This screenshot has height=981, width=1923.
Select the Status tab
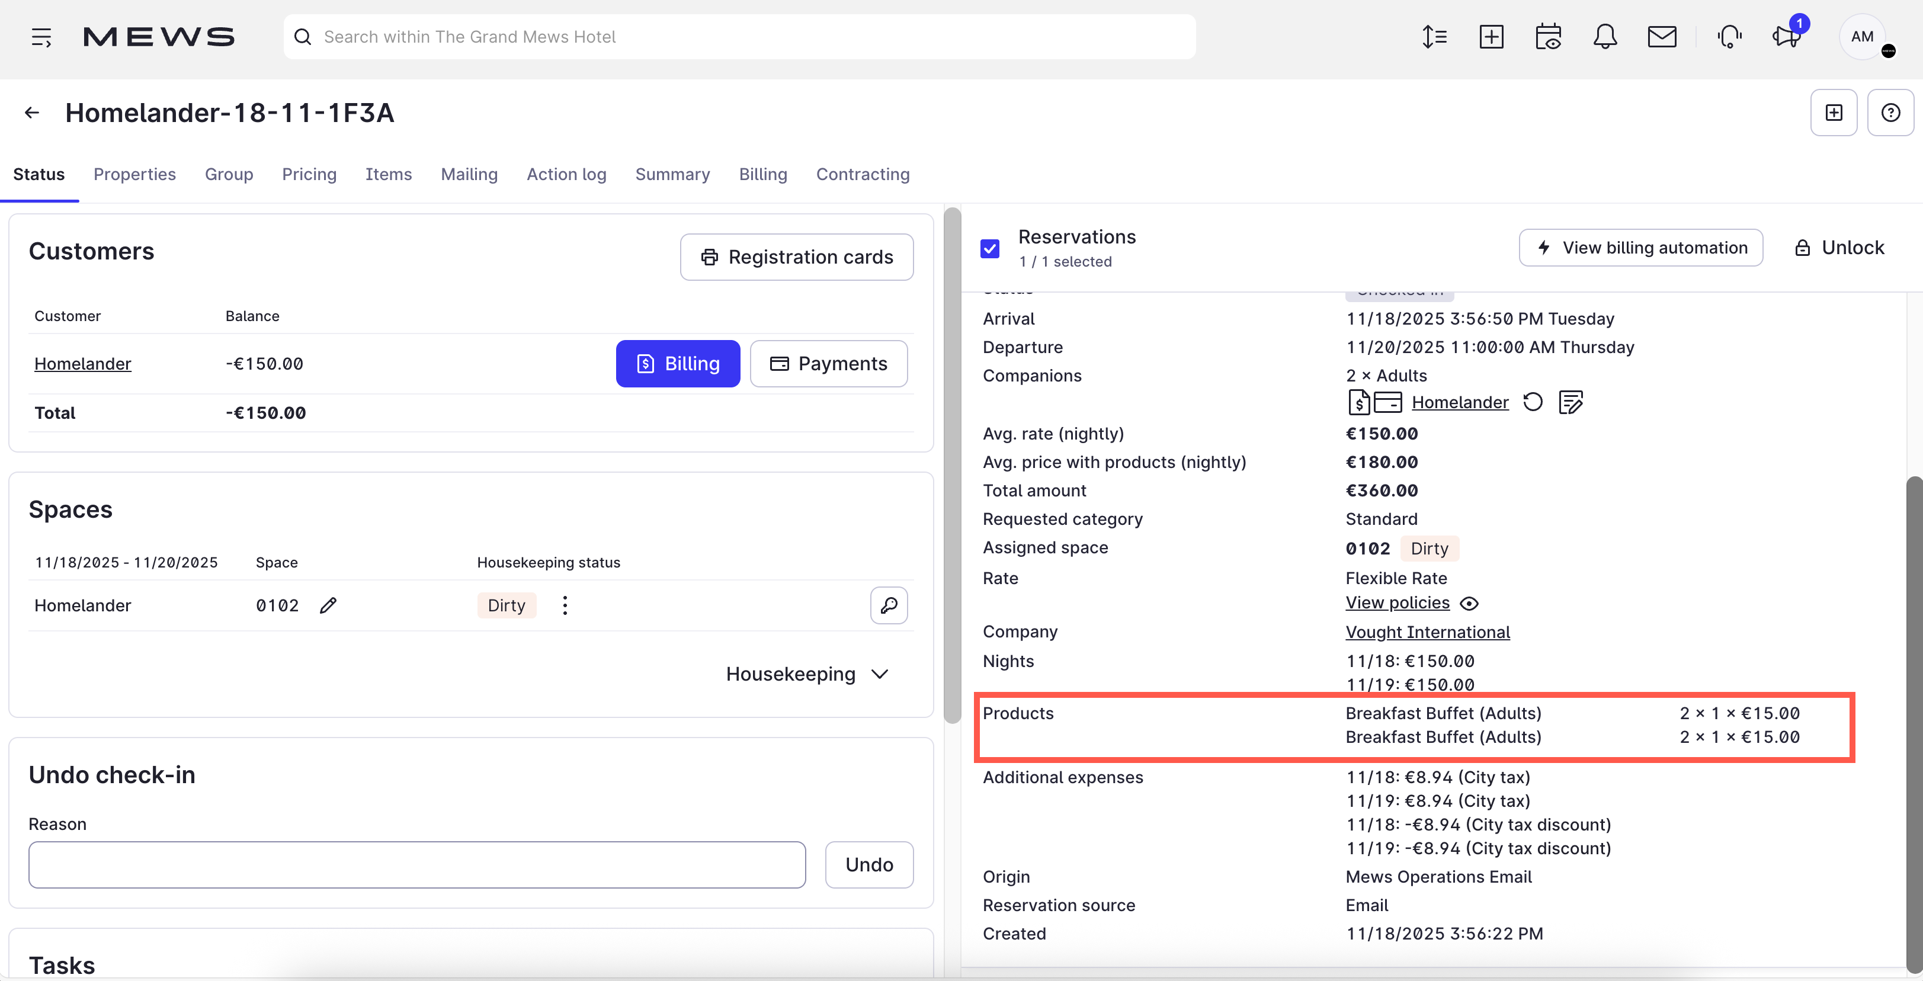39,174
